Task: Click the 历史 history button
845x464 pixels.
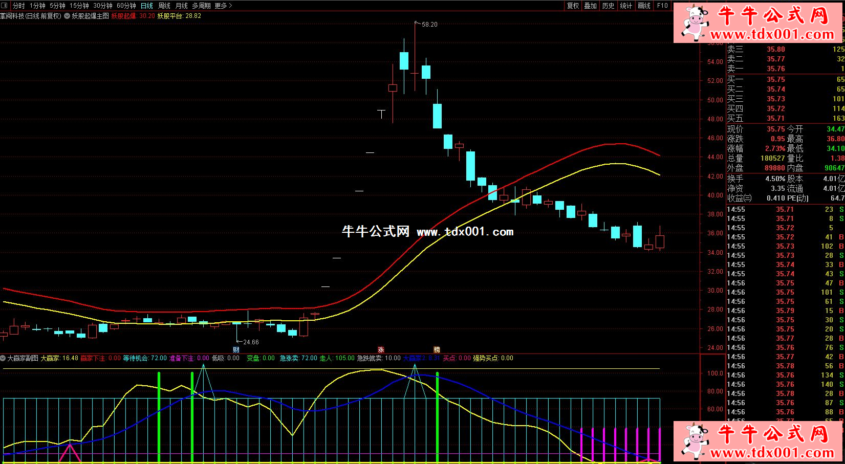Action: (x=608, y=6)
